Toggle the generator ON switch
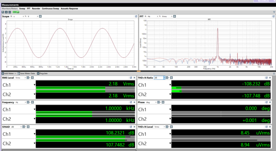Screen dimensions: 276x151 tap(16, 12)
